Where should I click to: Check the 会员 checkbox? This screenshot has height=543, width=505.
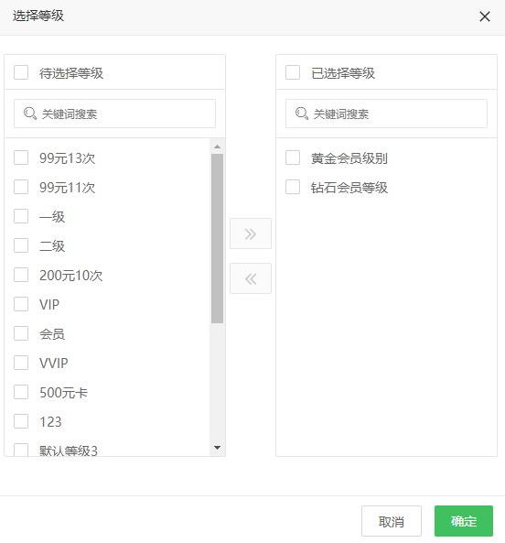[x=21, y=333]
